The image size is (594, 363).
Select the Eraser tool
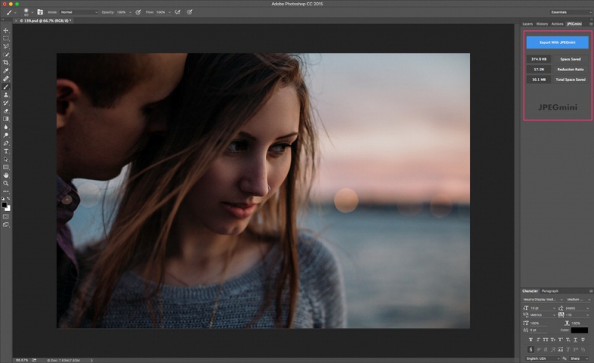[5, 111]
